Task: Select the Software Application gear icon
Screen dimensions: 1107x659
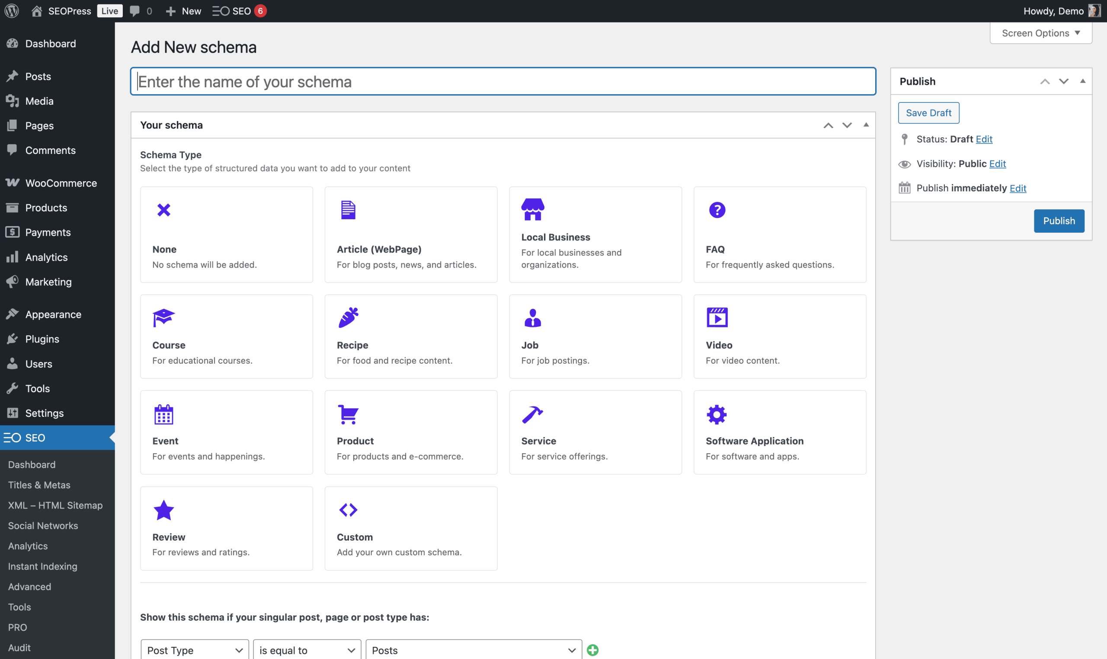Action: click(x=716, y=414)
